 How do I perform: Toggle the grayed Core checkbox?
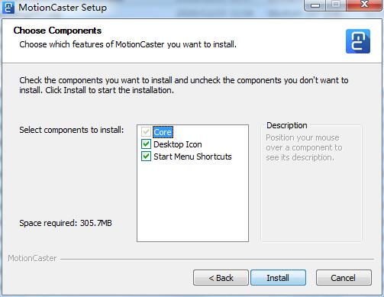point(146,132)
